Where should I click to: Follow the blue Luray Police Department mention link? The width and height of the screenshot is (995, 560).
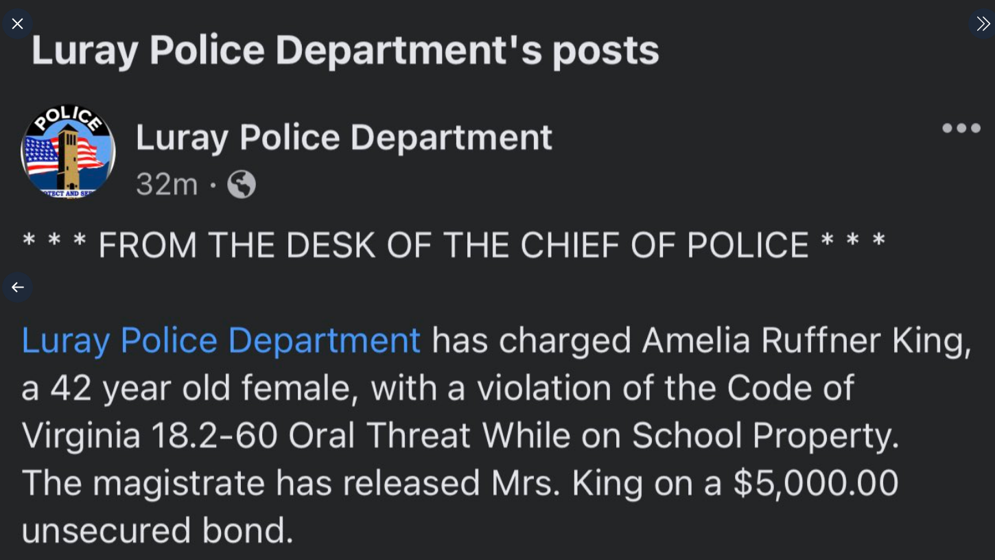click(x=220, y=340)
